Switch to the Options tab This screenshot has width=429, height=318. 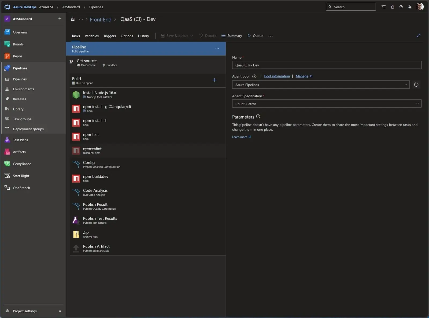127,36
